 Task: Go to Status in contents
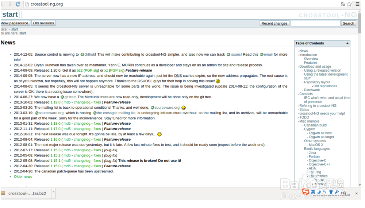pyautogui.click(x=304, y=110)
